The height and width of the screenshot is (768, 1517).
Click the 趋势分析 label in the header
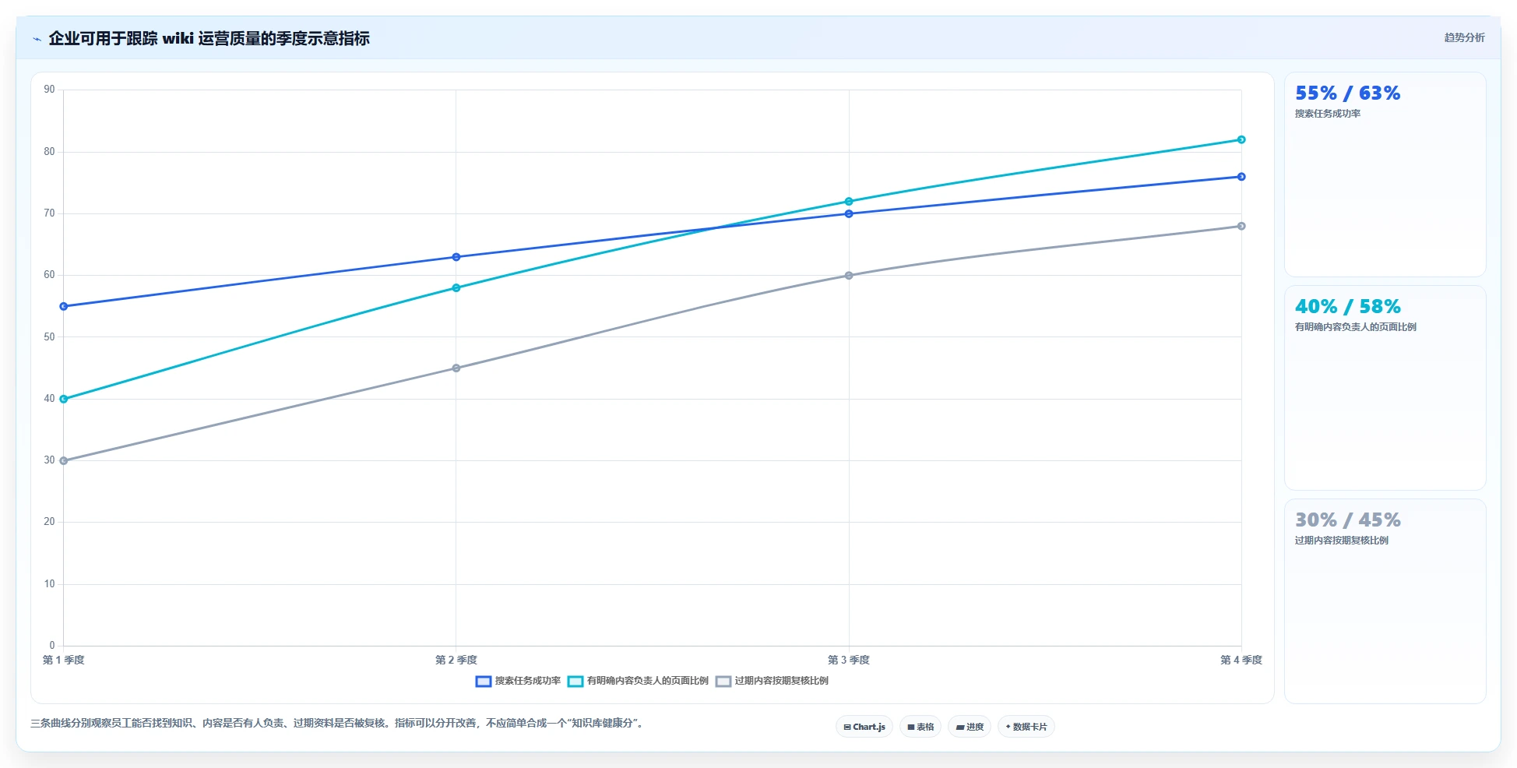coord(1464,37)
